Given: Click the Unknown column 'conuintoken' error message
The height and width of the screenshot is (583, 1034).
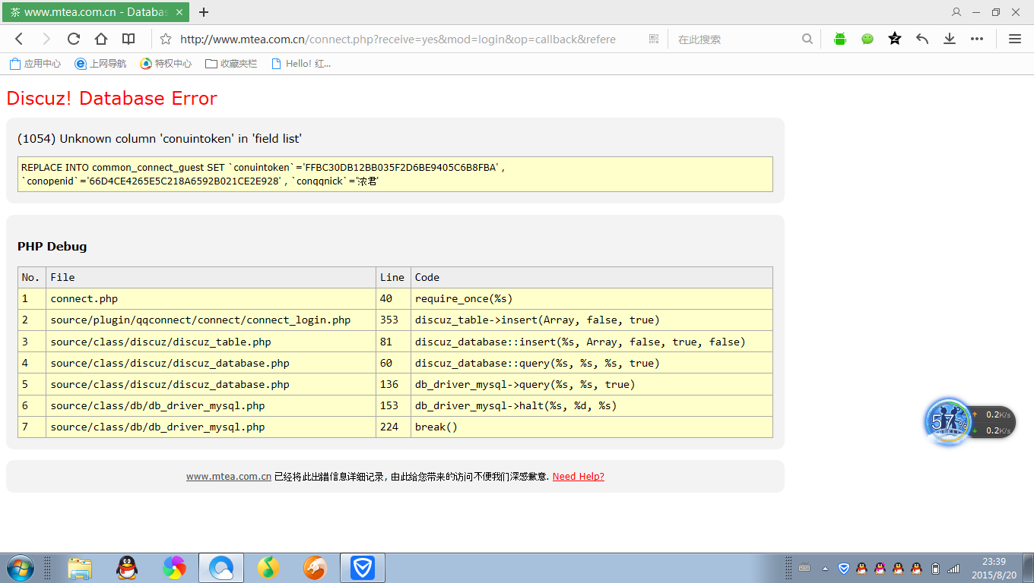Looking at the screenshot, I should [x=160, y=138].
